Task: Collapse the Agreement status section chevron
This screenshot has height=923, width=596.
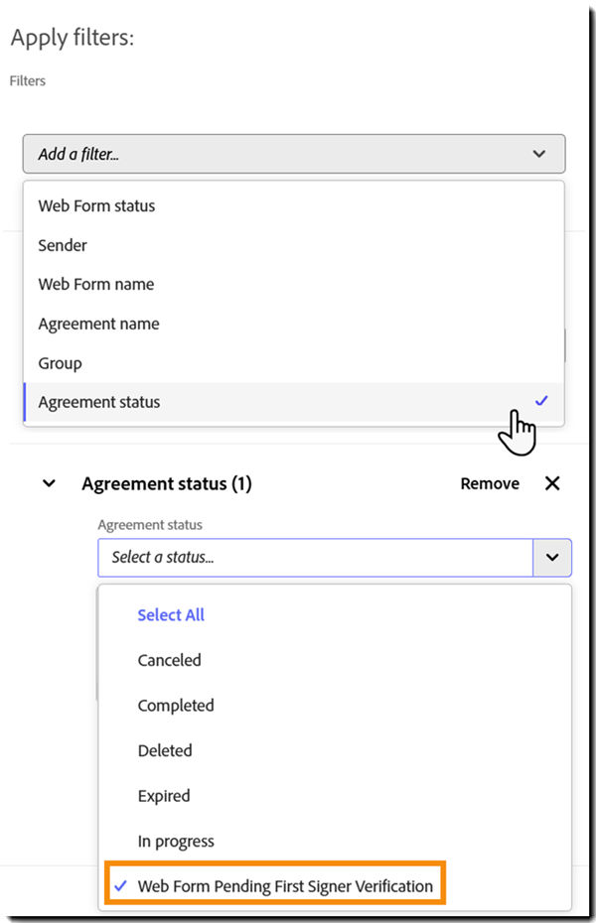Action: click(49, 484)
